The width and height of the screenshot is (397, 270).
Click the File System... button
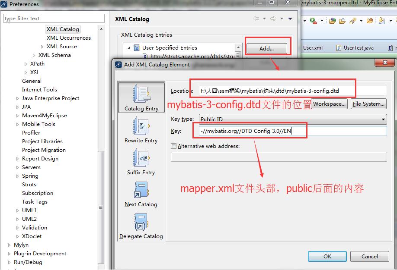368,104
